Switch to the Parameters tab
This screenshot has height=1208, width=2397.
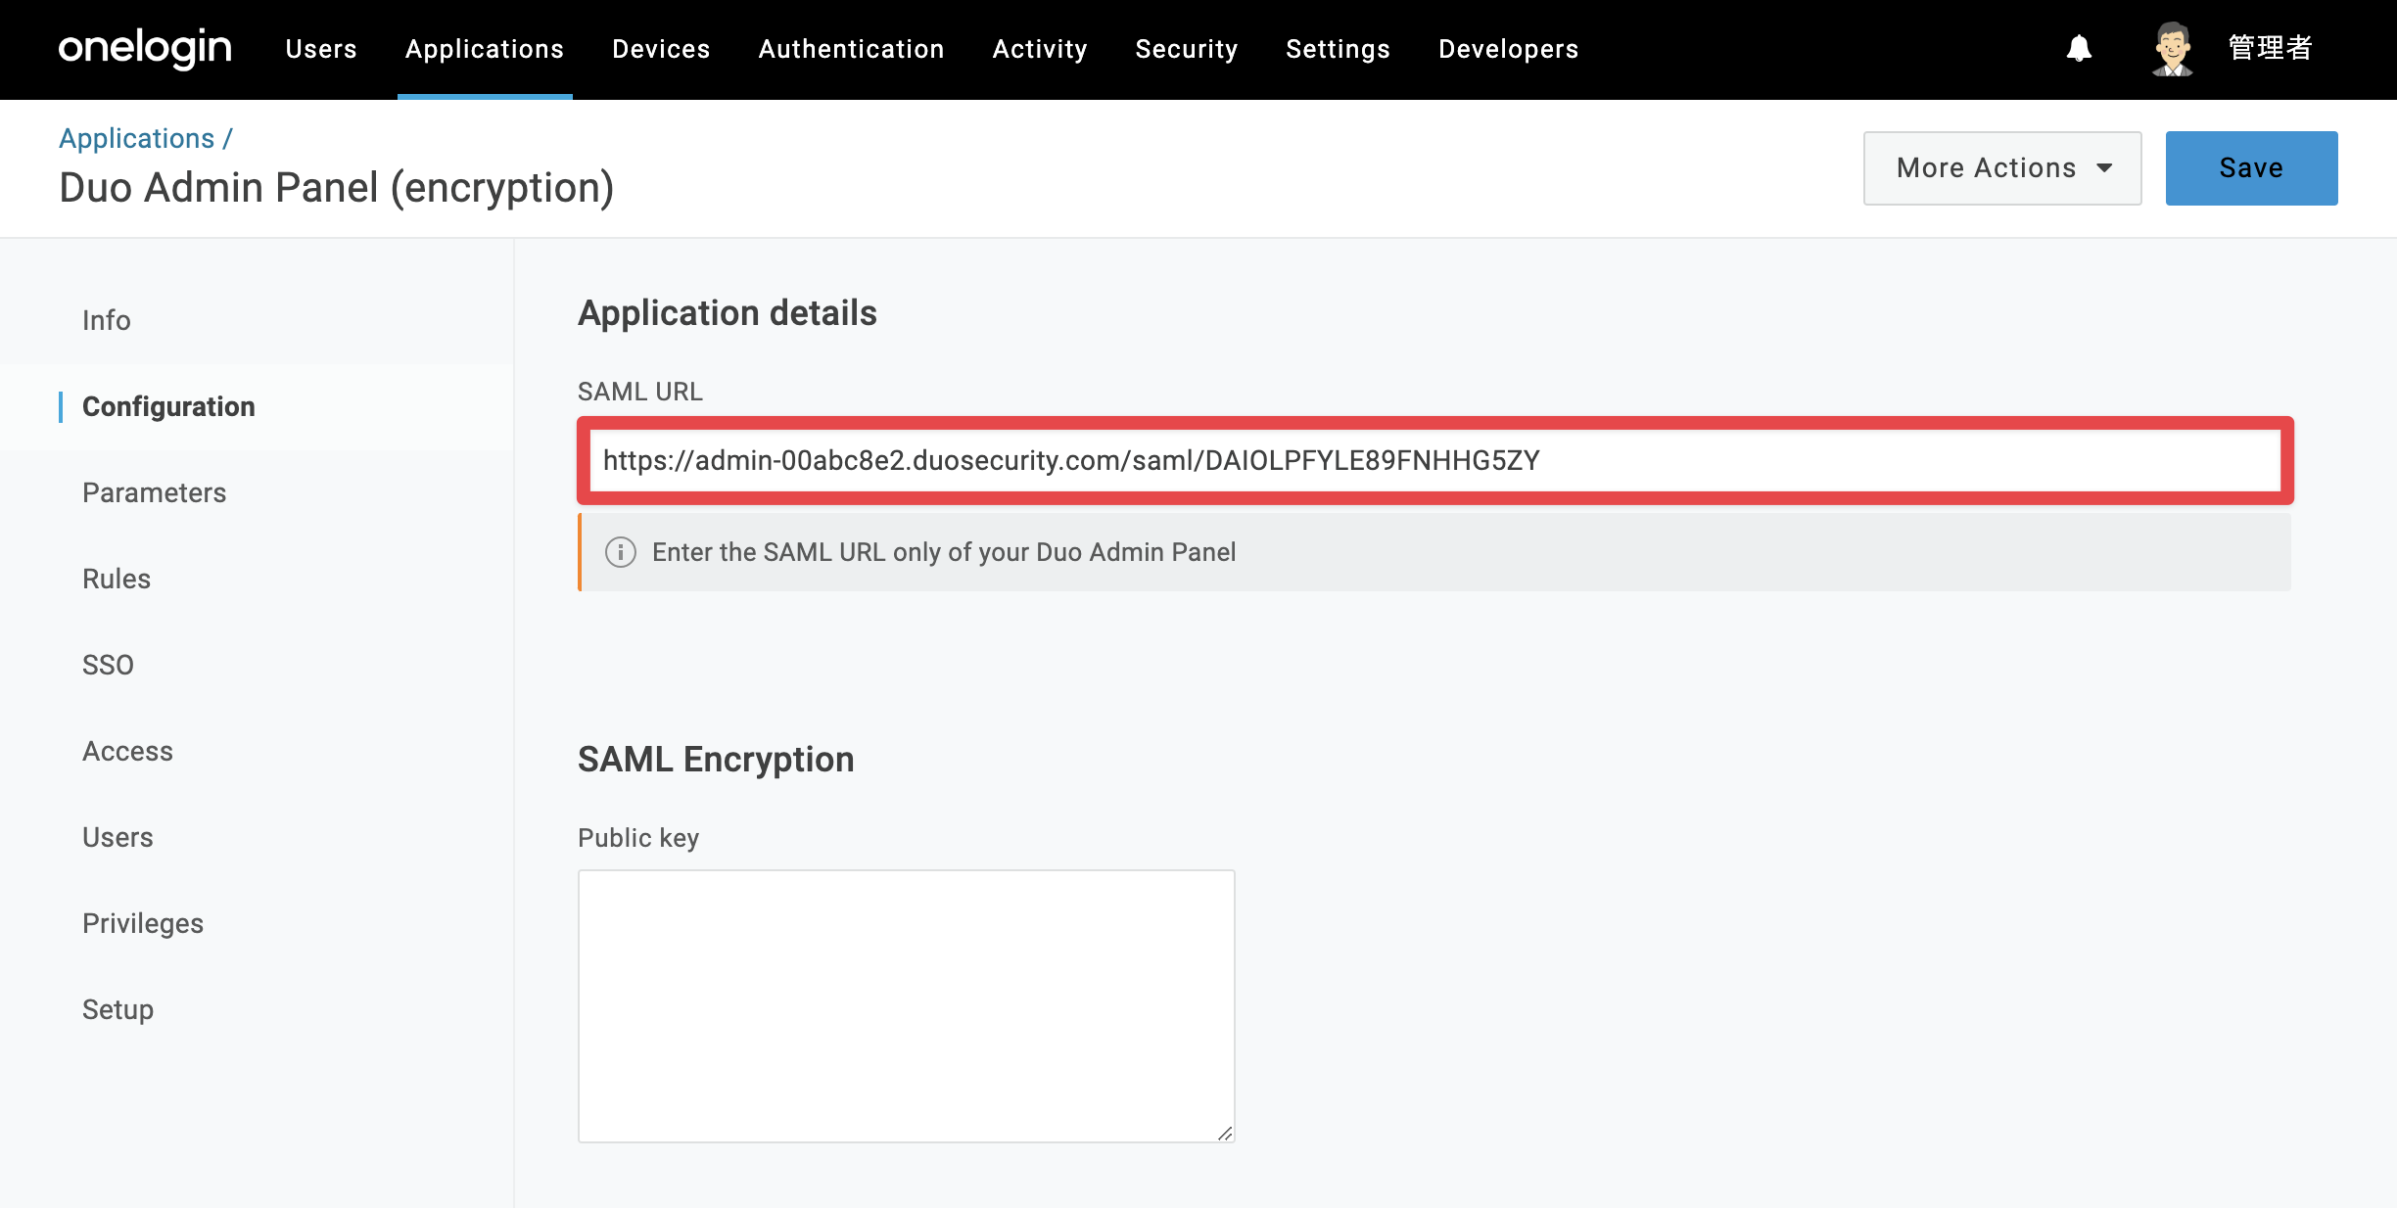click(x=155, y=492)
